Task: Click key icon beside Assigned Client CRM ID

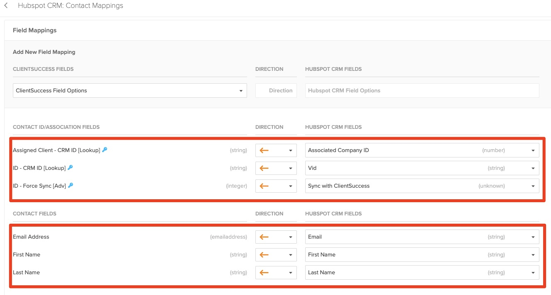Action: click(105, 150)
